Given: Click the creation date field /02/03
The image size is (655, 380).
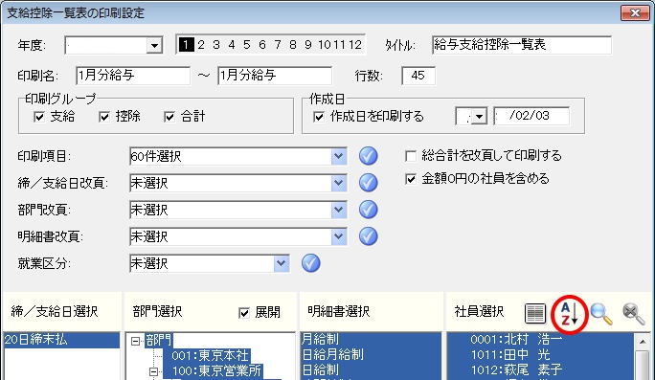Looking at the screenshot, I should [x=531, y=116].
